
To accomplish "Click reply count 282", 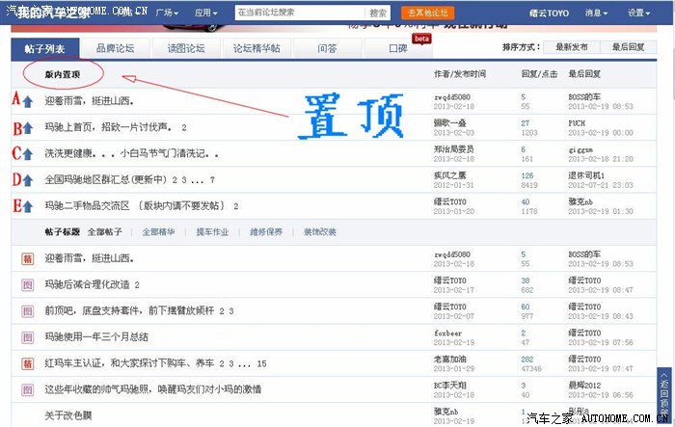I will click(527, 360).
